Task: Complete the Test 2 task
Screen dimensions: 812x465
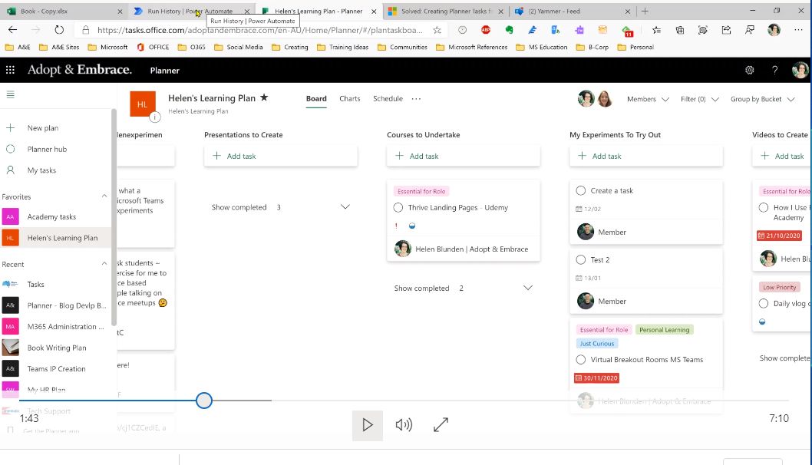Action: [580, 259]
